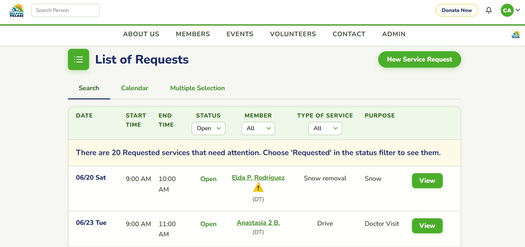Open the Type of Service filter dropdown
Image resolution: width=525 pixels, height=247 pixels.
pyautogui.click(x=325, y=128)
